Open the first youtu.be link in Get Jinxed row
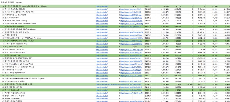The width and height of the screenshot is (230, 102). (x=102, y=90)
